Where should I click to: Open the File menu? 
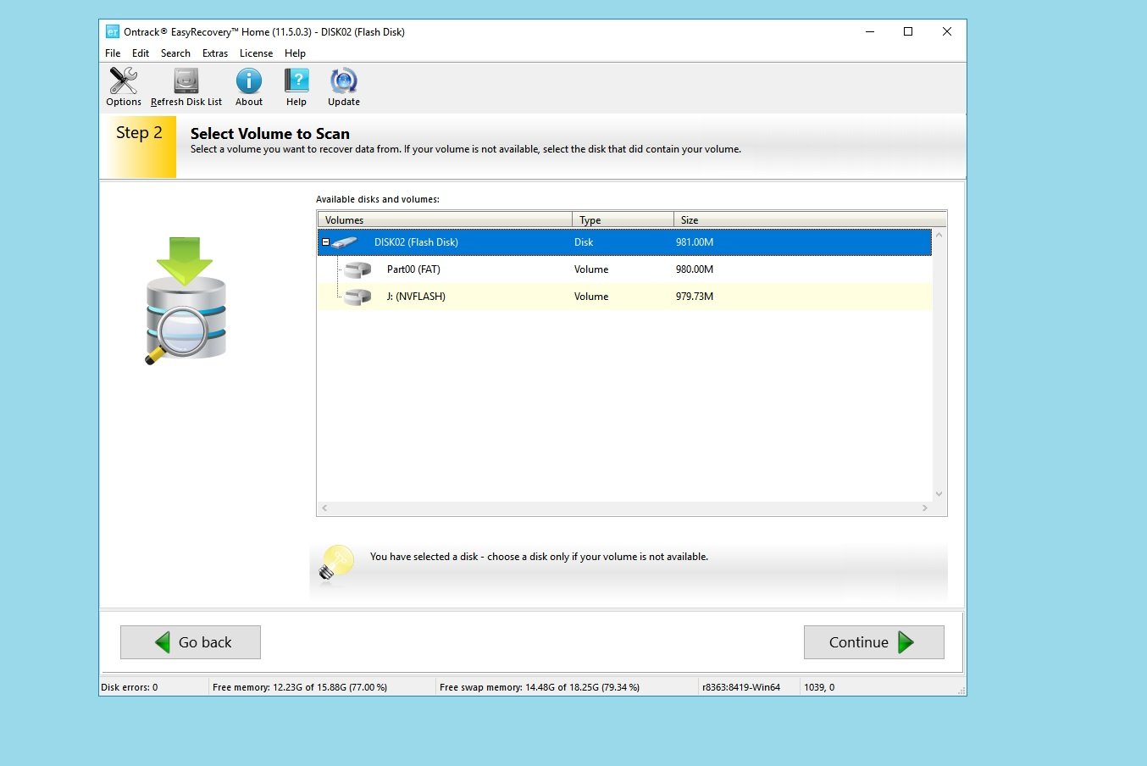tap(113, 53)
